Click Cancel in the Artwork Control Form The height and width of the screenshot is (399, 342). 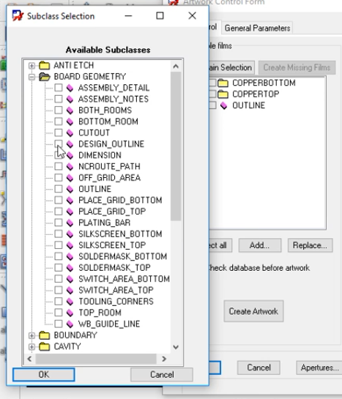point(259,368)
